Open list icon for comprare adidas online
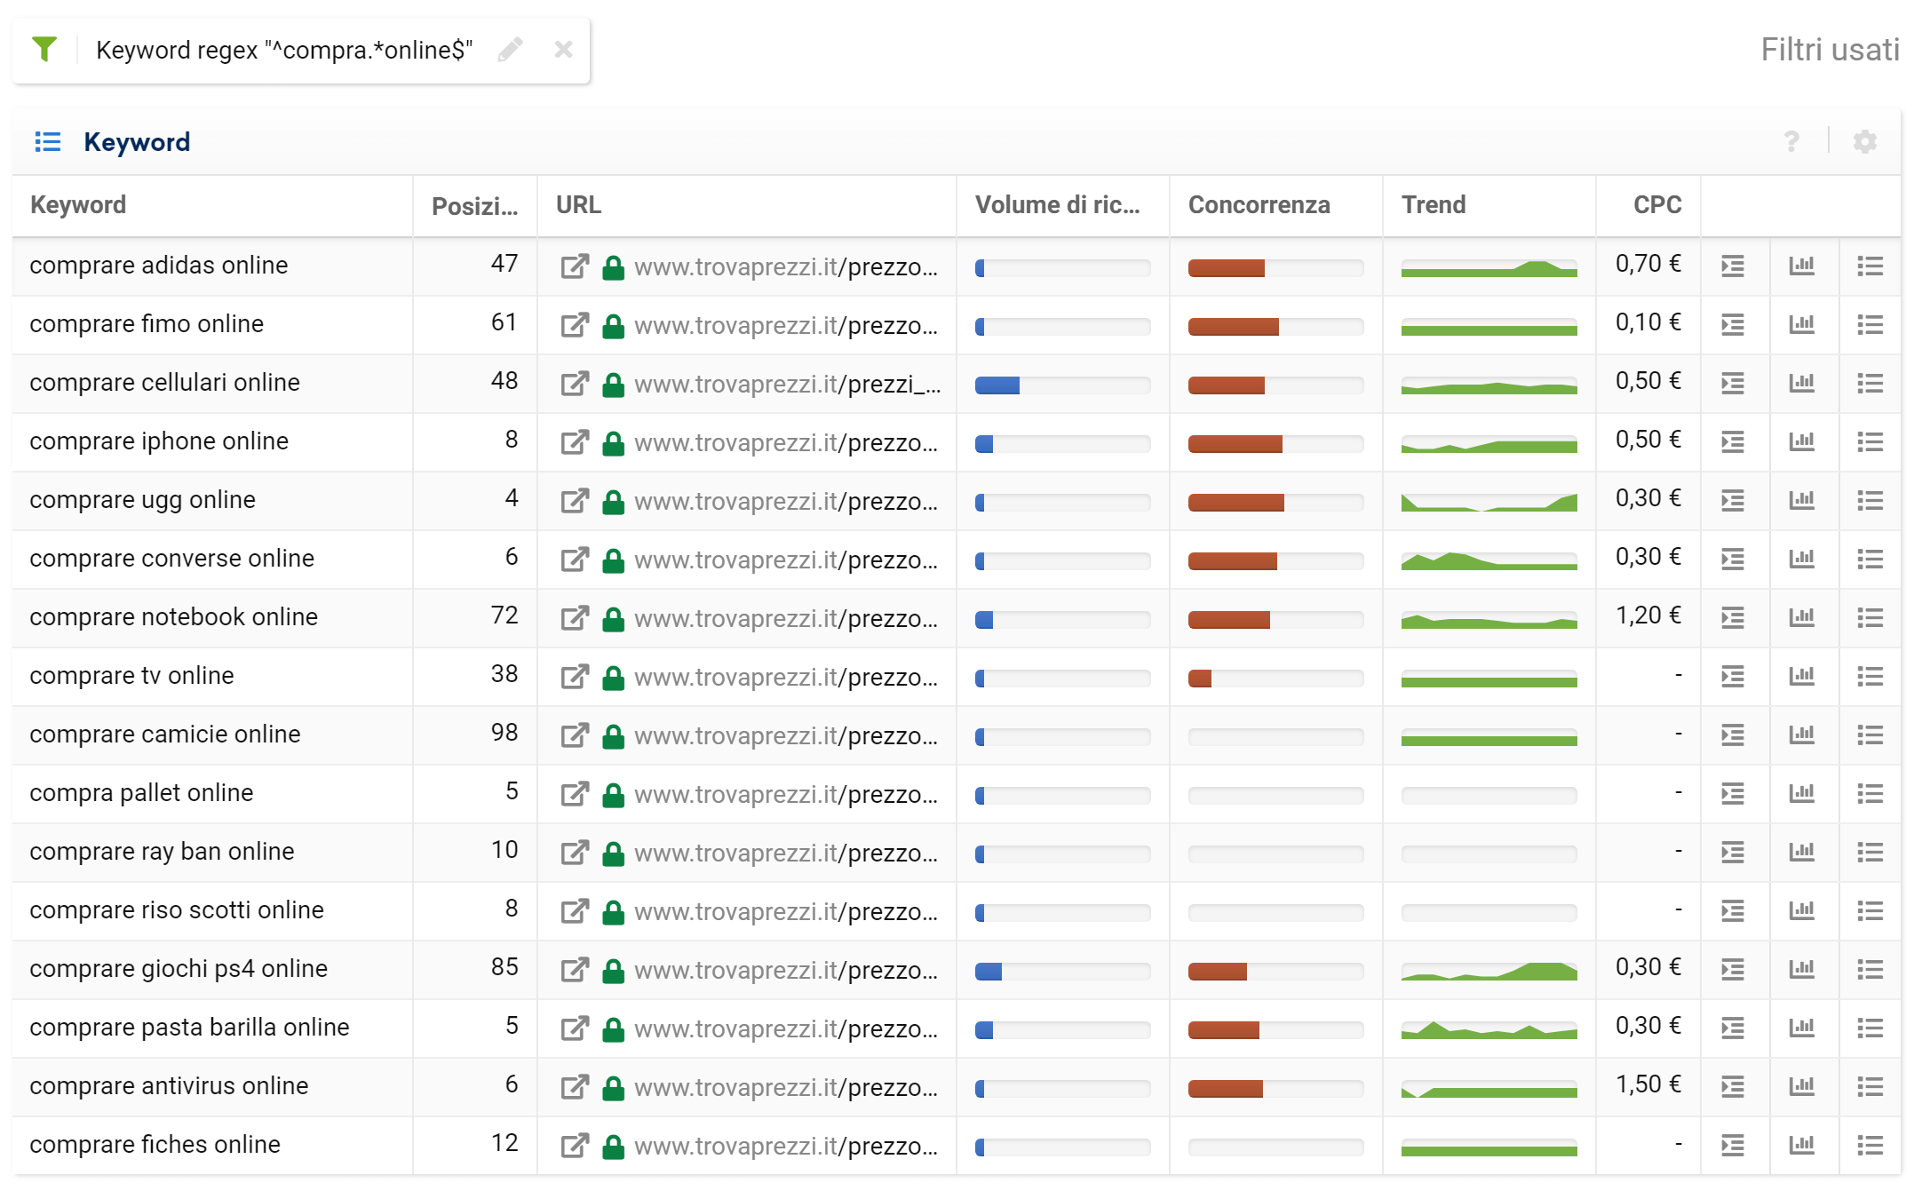Viewport: 1922px width, 1191px height. tap(1870, 266)
